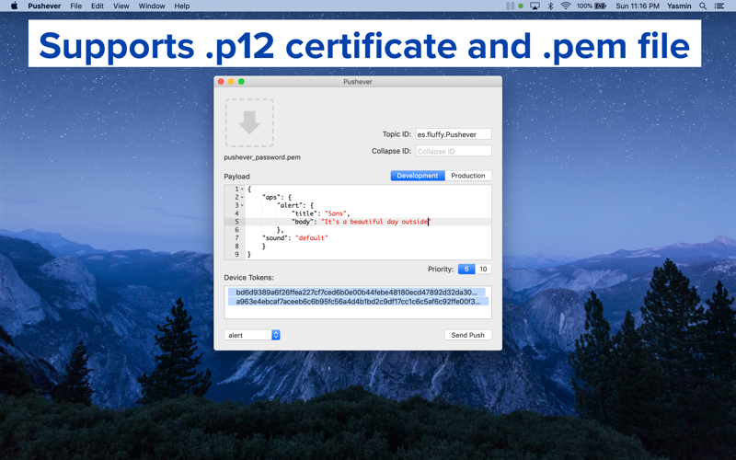Click the certificate drop zone arrow icon
Screen dimensions: 736x460
click(249, 123)
